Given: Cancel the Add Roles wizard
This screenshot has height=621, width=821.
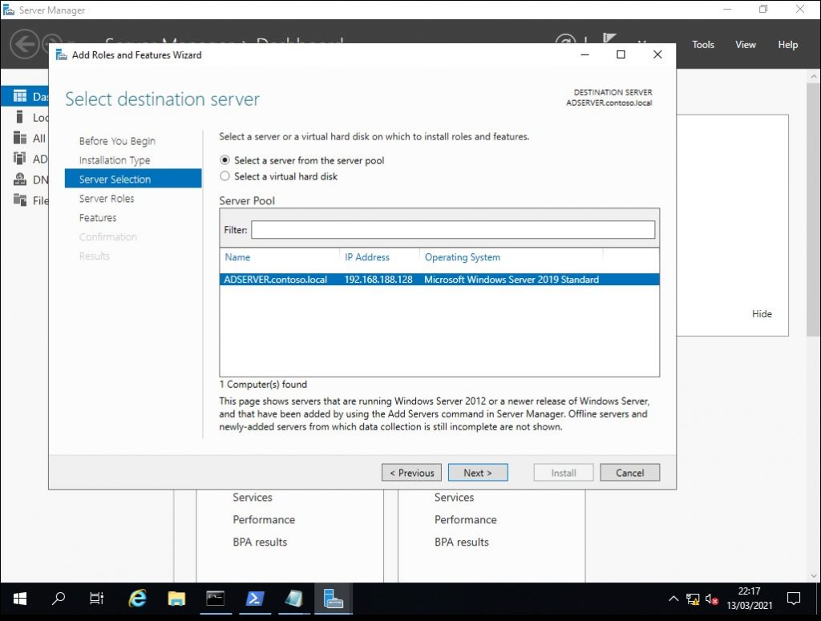Looking at the screenshot, I should click(629, 473).
